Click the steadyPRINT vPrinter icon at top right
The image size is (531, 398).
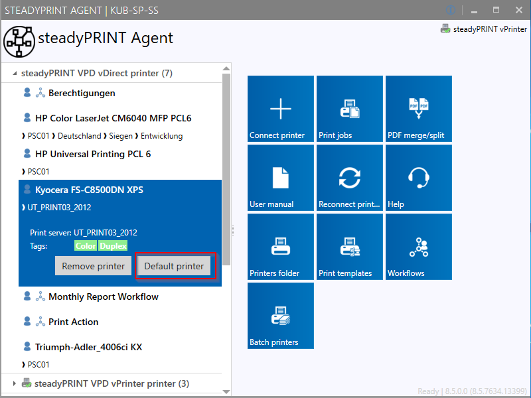click(x=445, y=29)
